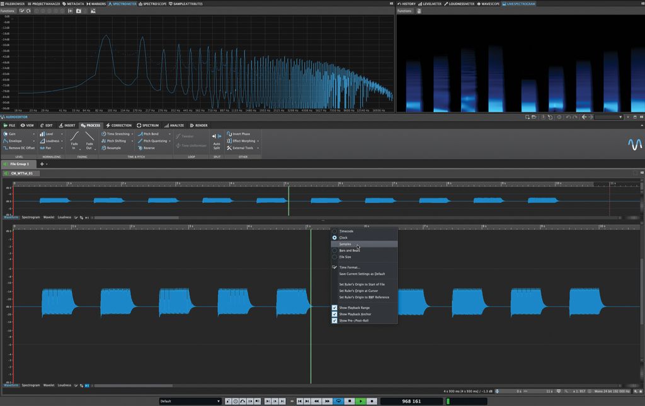Uncheck Show Playback Anchor
The height and width of the screenshot is (406, 645).
[334, 313]
